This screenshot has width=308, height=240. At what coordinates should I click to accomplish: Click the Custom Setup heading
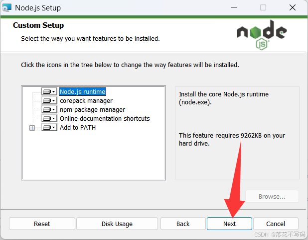click(x=38, y=25)
